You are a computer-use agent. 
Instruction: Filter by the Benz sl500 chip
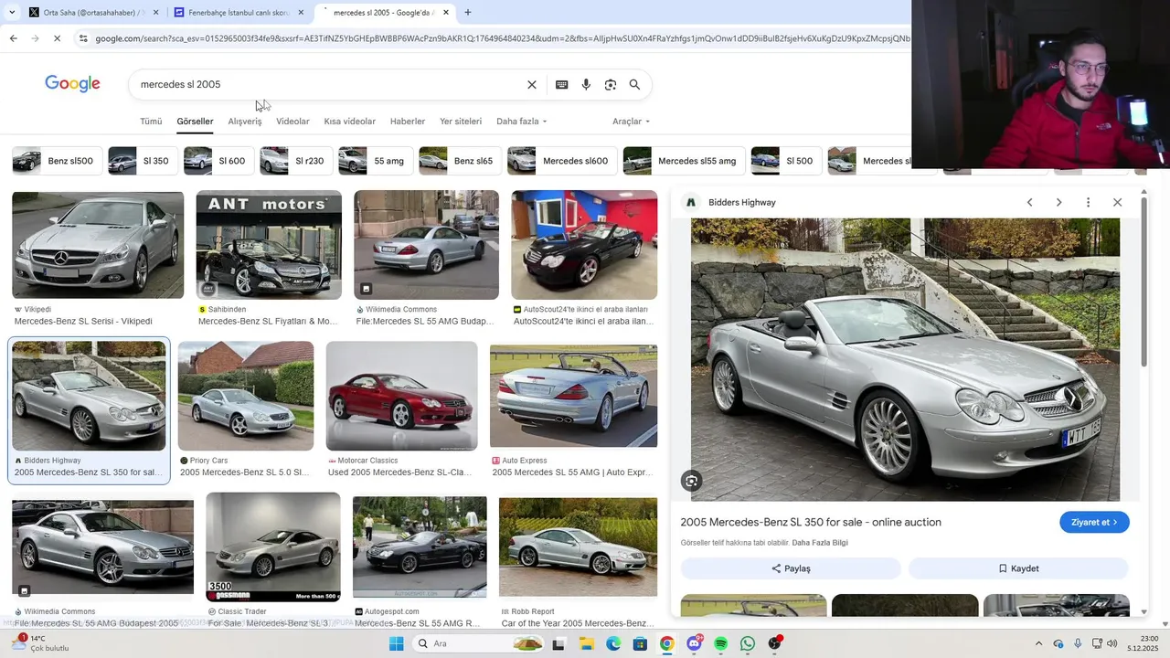pyautogui.click(x=55, y=161)
